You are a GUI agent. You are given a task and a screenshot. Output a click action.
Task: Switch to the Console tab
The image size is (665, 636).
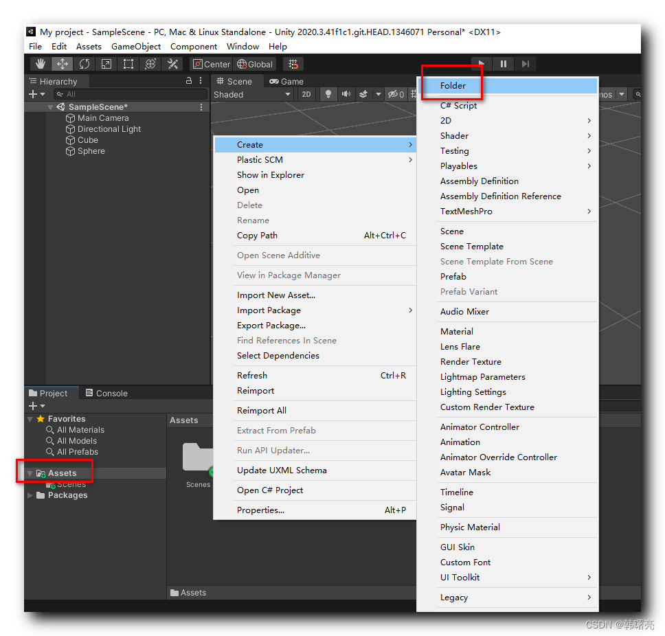click(x=106, y=393)
